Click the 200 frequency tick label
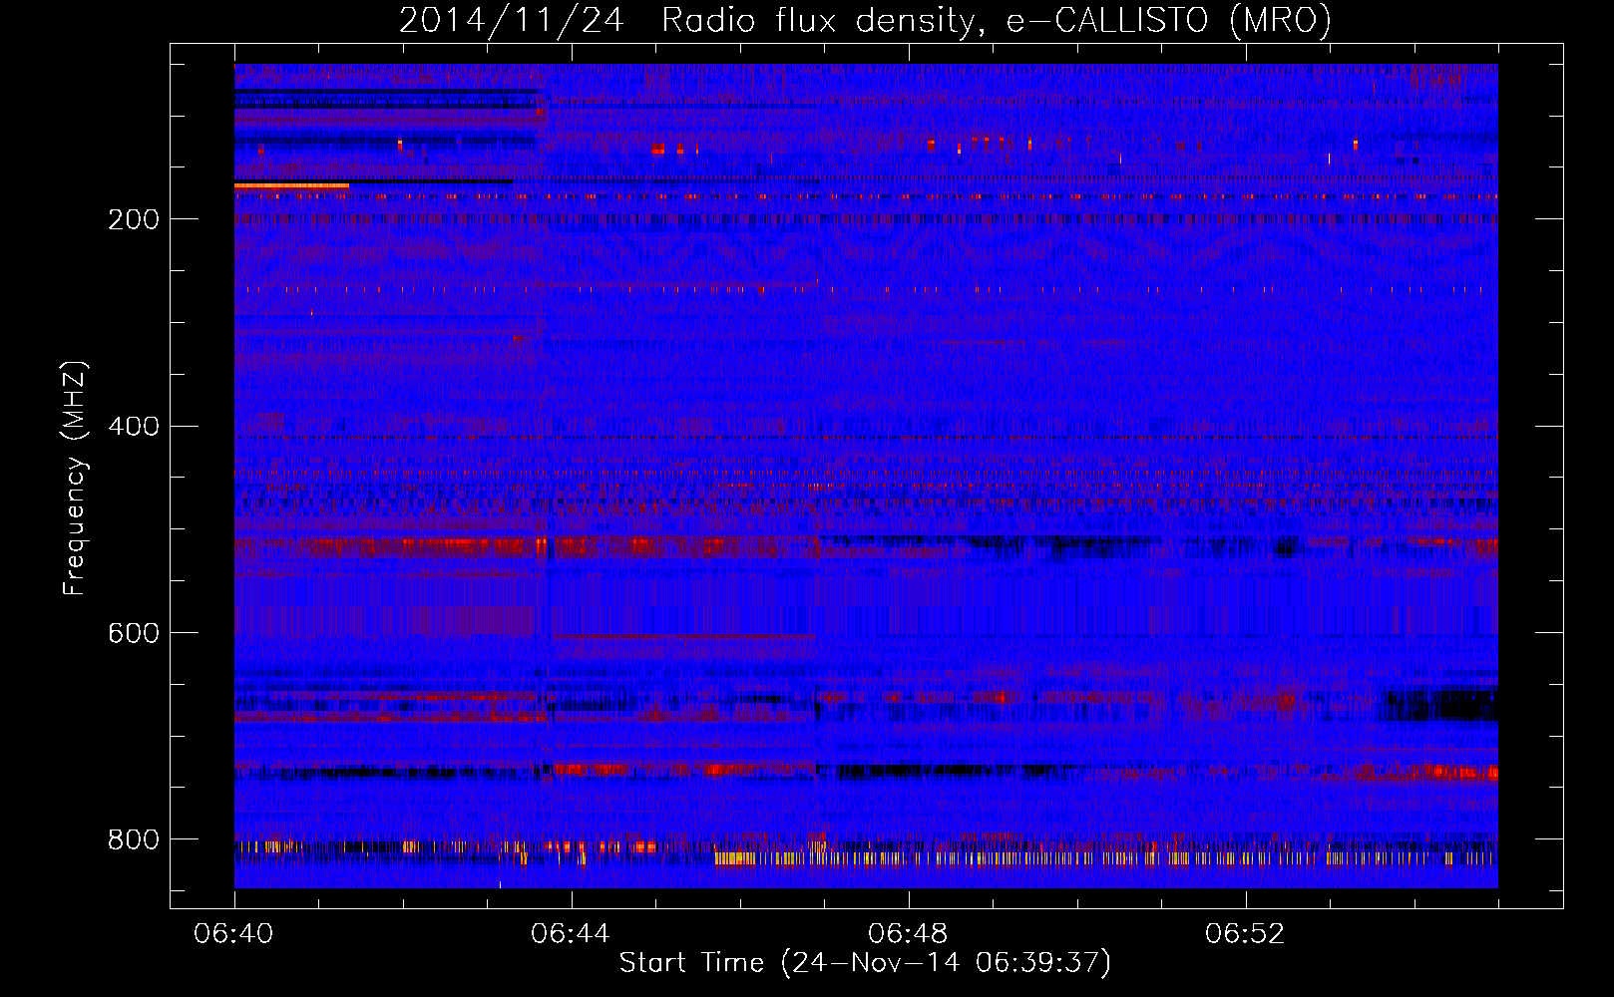This screenshot has height=997, width=1614. coord(134,219)
